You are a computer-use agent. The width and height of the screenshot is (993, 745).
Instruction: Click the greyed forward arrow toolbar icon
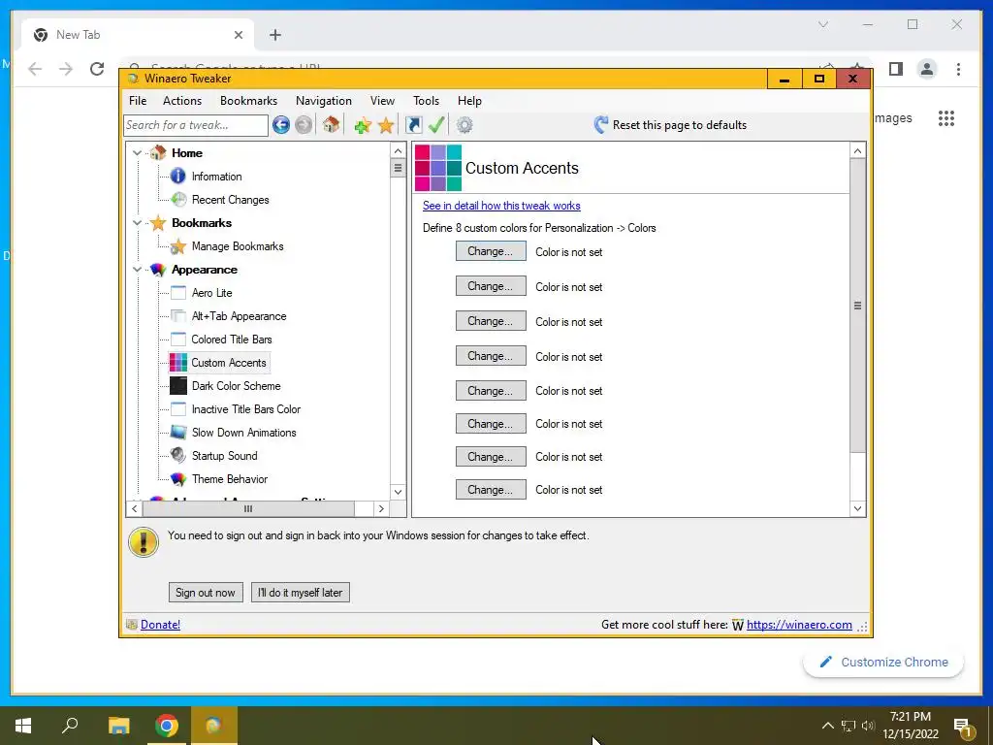click(x=304, y=125)
